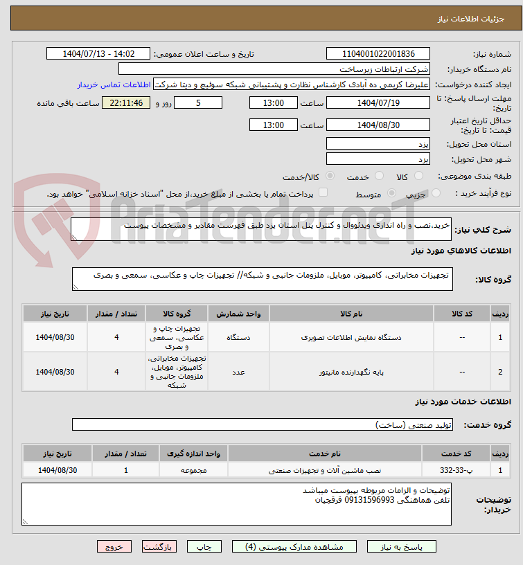Viewport: 523px width, 565px height.
Task: Click the بازگشت back button
Action: 159,546
